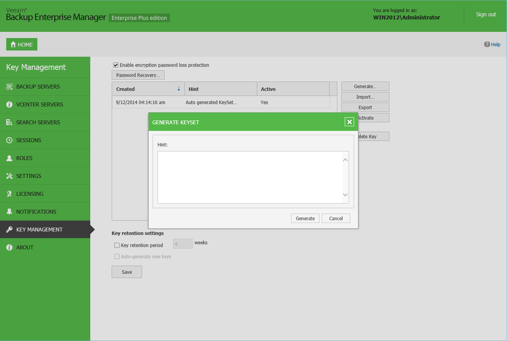507x341 pixels.
Task: Click the Help question mark icon
Action: pos(487,44)
